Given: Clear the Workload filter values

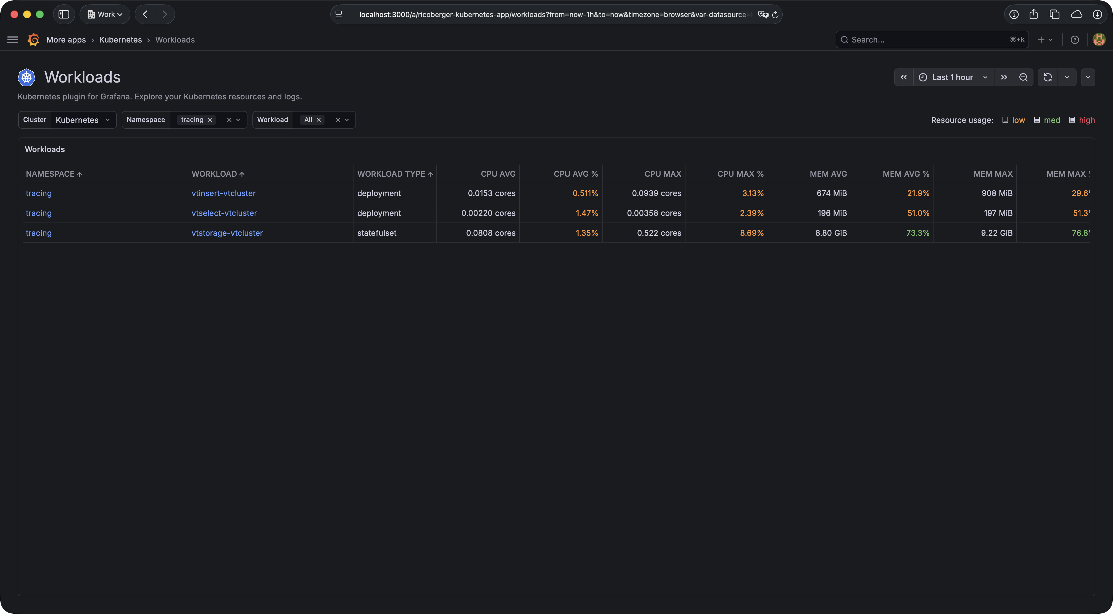Looking at the screenshot, I should tap(338, 120).
